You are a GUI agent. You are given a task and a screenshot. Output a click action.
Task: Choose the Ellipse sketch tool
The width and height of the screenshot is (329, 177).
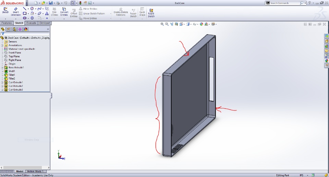(x=39, y=13)
